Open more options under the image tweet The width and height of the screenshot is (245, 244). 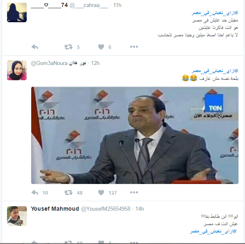pyautogui.click(x=134, y=193)
